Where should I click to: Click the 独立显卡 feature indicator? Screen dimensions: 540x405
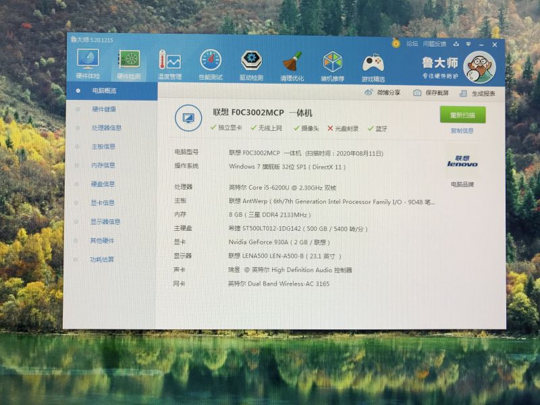click(226, 128)
